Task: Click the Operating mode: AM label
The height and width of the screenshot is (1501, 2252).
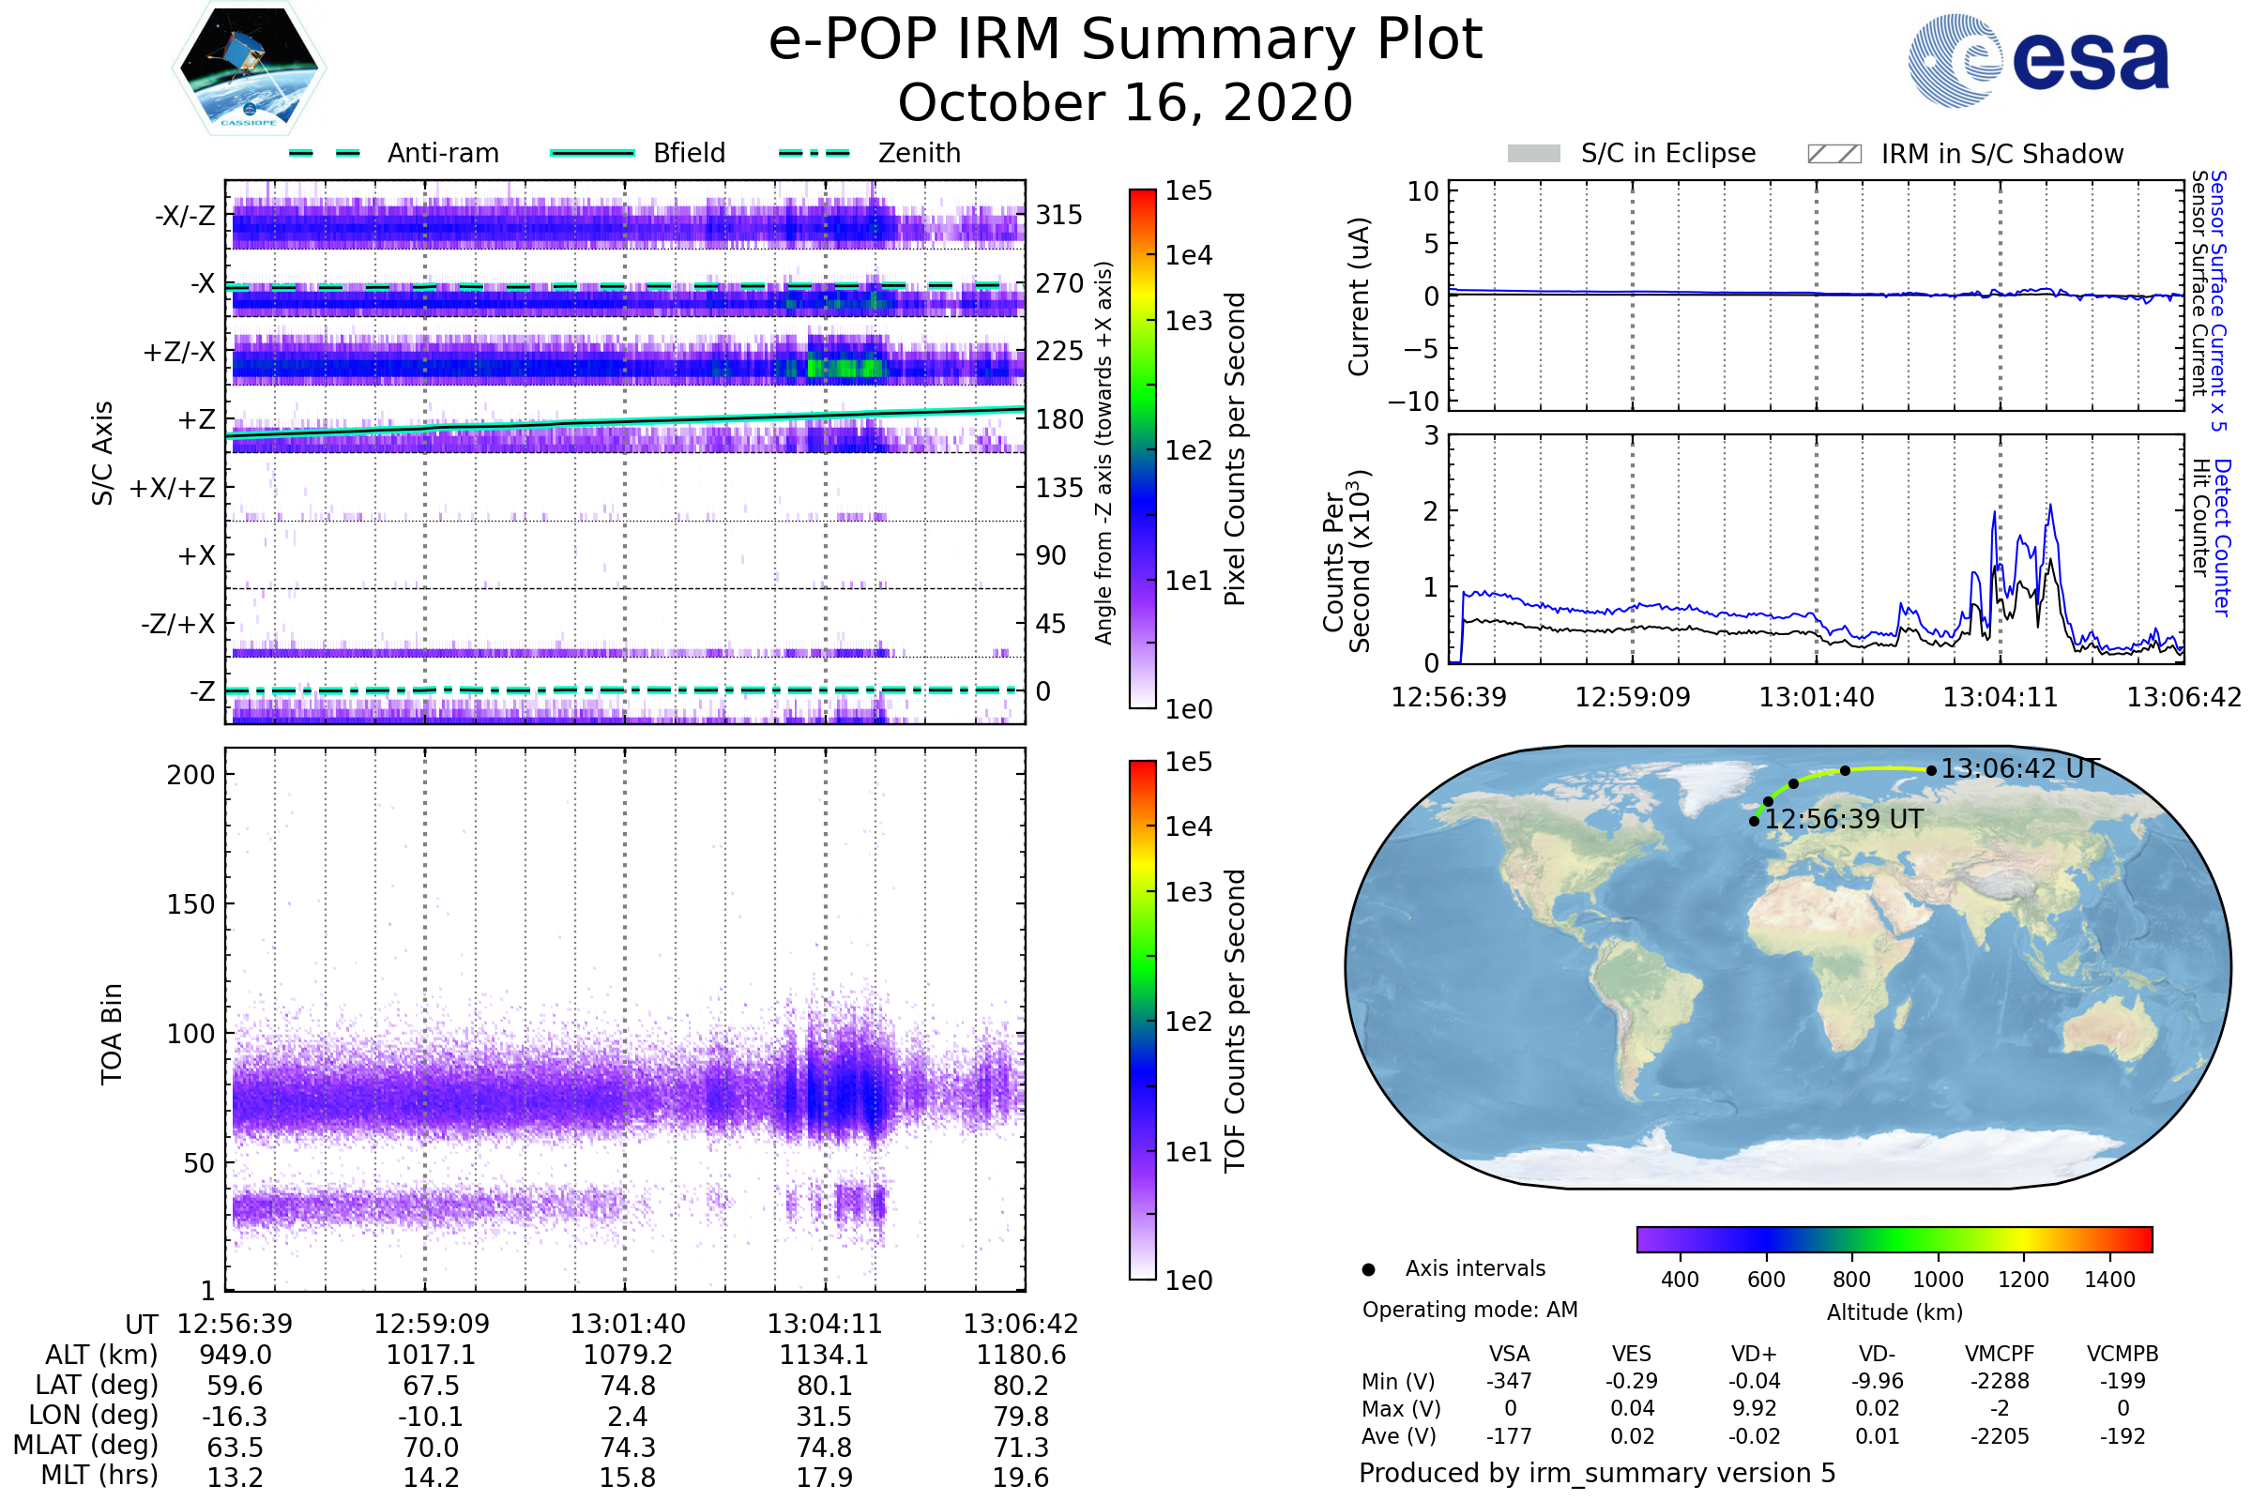Action: point(1469,1310)
